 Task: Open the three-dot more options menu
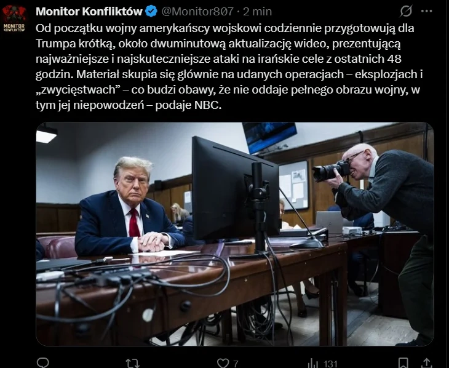pyautogui.click(x=427, y=11)
